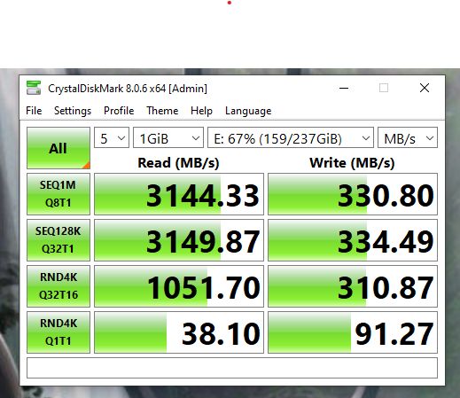Close the CrystalDiskMark window

click(x=425, y=88)
